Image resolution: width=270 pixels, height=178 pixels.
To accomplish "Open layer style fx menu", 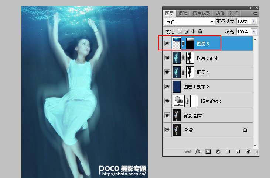I will coord(198,151).
